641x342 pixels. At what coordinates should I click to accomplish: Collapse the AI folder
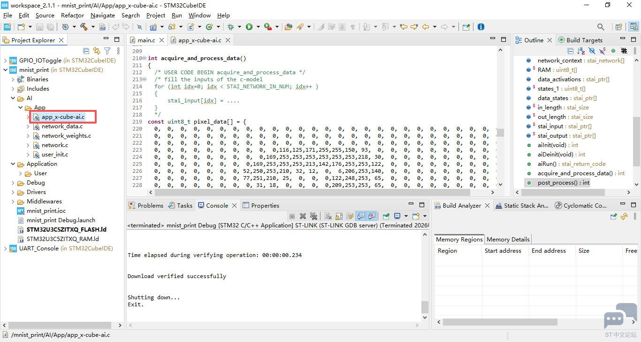point(13,98)
